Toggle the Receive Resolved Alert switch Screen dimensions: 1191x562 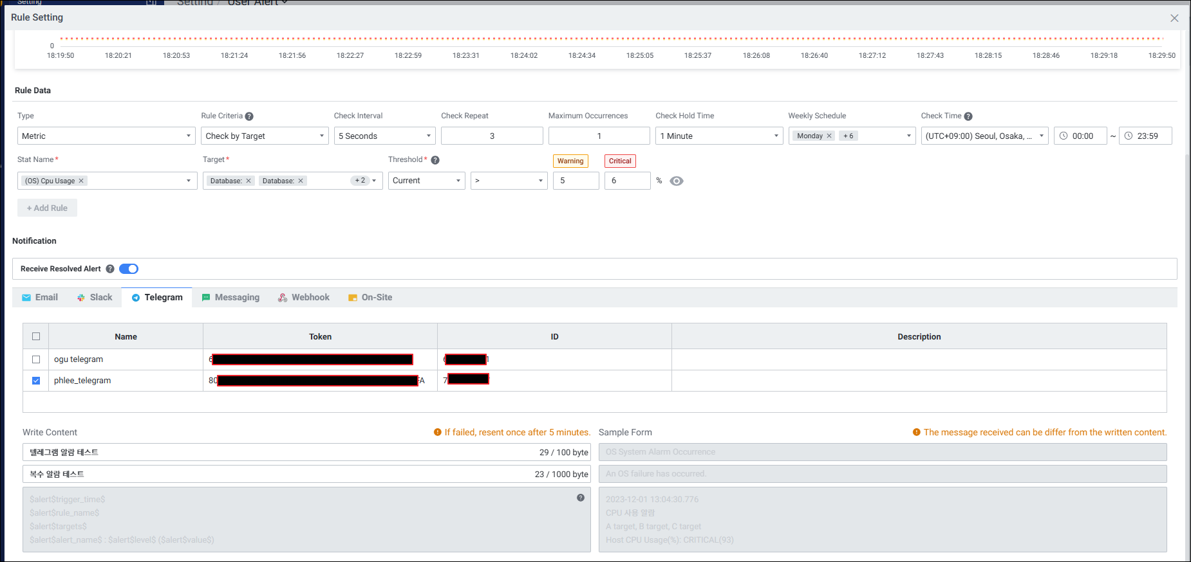coord(129,269)
